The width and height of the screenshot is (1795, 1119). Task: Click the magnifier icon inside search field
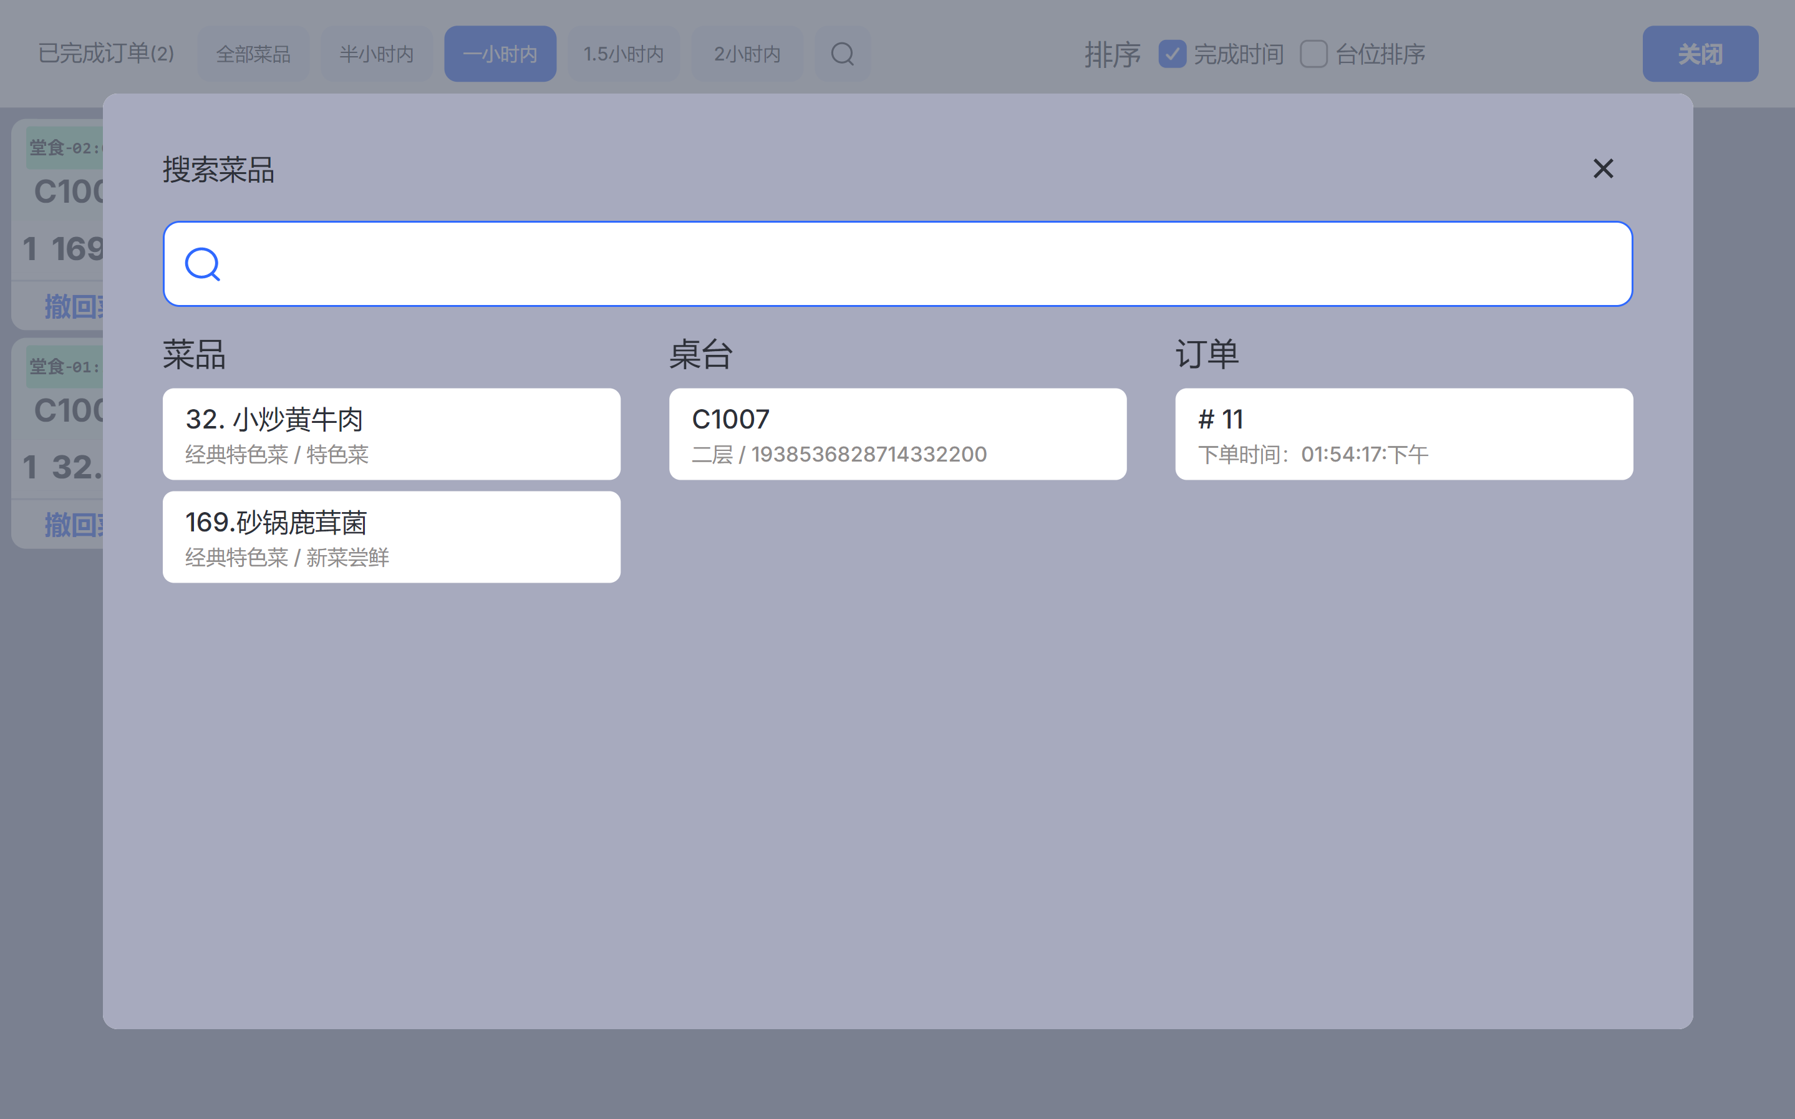click(202, 264)
